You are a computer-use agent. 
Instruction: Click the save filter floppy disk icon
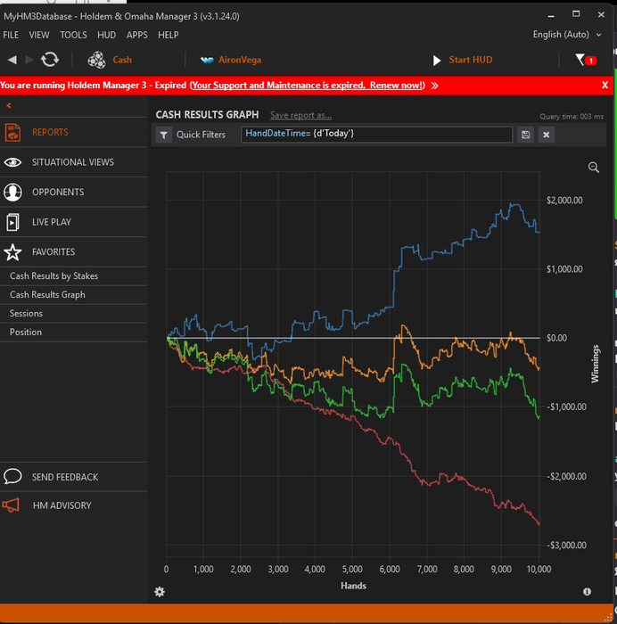[526, 135]
